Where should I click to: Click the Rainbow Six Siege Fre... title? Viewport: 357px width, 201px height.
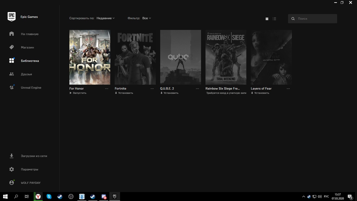point(223,88)
